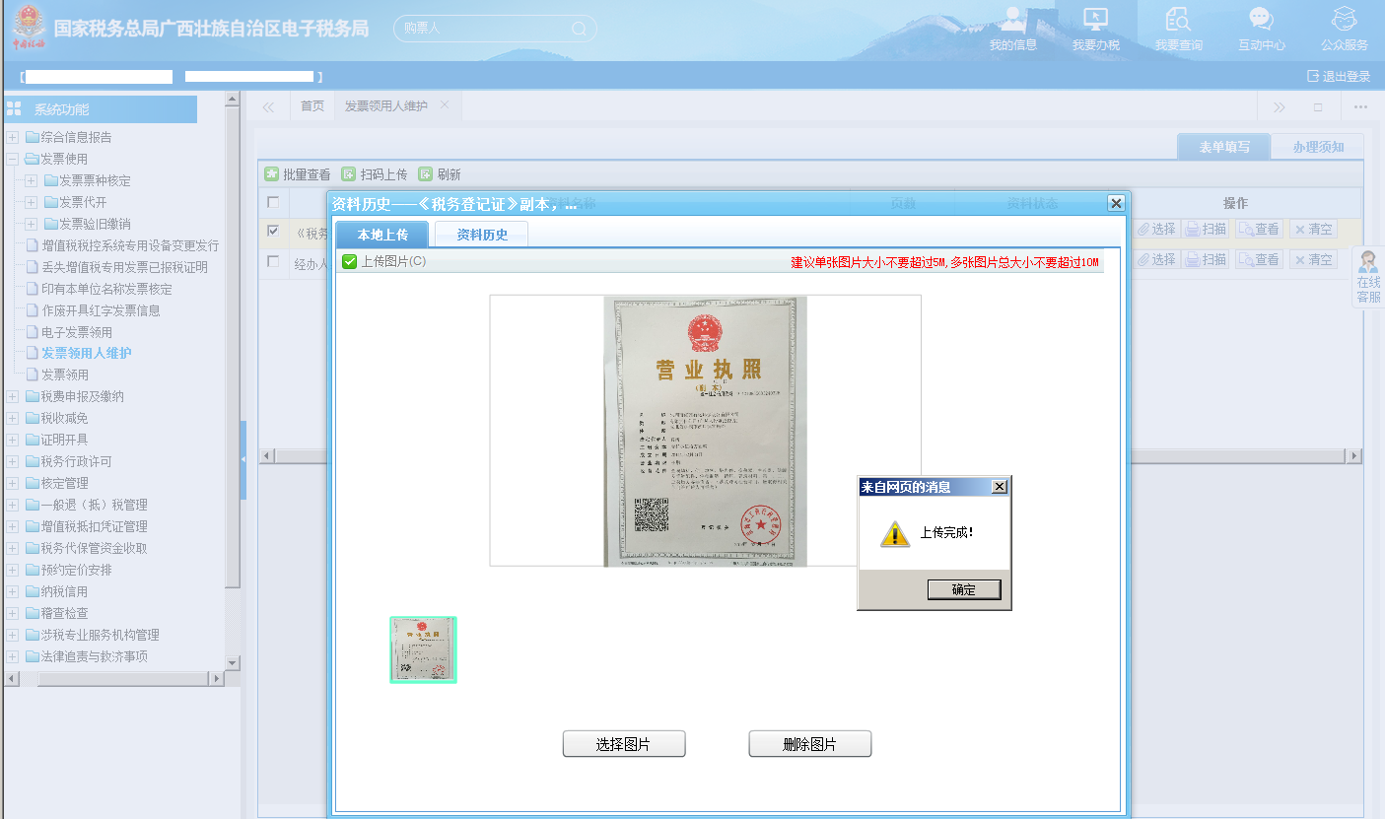
Task: Expand 税收减免 tree node
Action: (12, 418)
